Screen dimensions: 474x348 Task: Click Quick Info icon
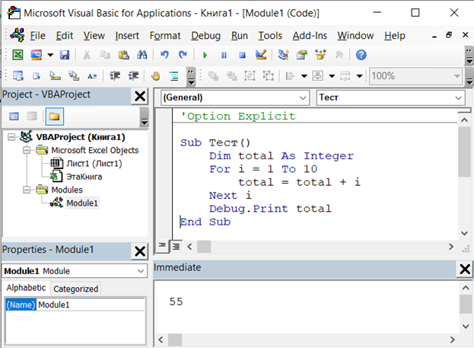click(55, 75)
